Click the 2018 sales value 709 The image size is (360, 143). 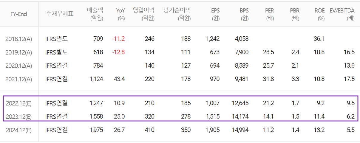coord(98,39)
